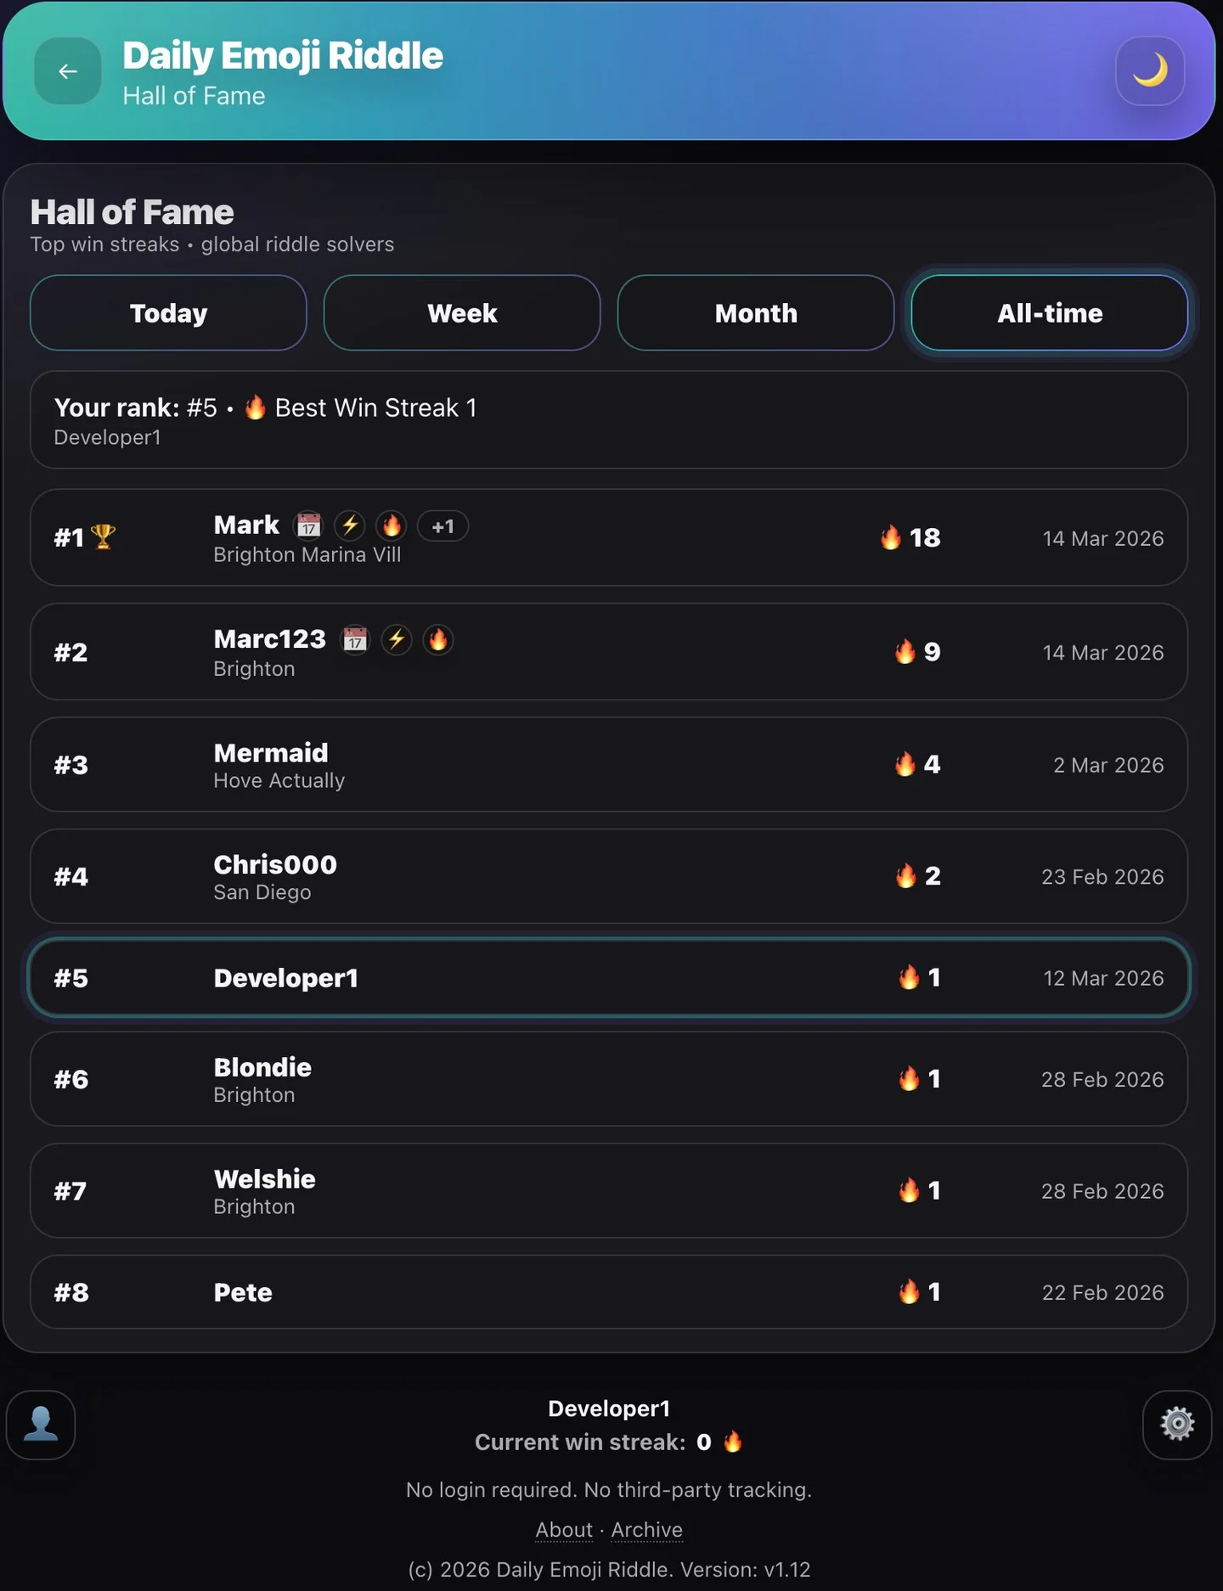Click the current win streak fire counter
The image size is (1223, 1591).
[731, 1441]
